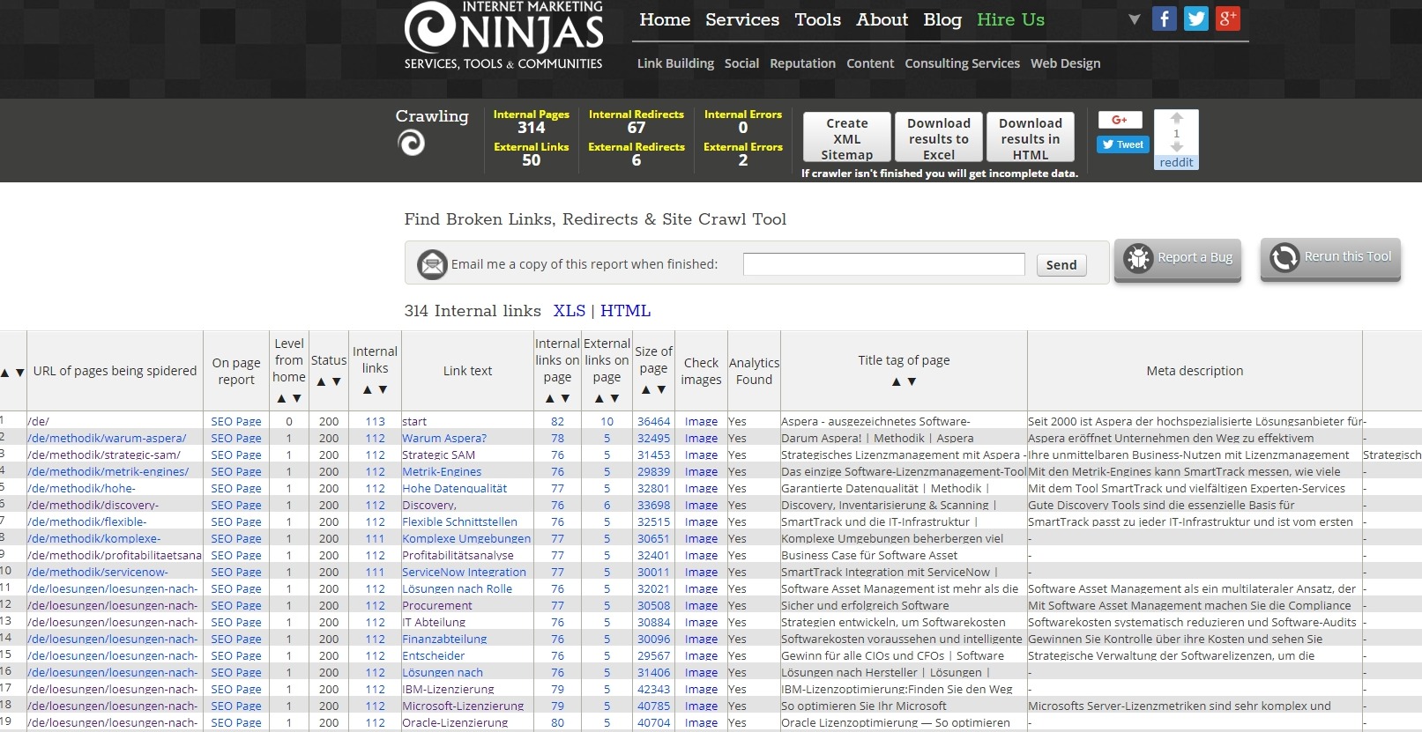Click Create XML Sitemap button
The height and width of the screenshot is (732, 1422).
coord(847,138)
